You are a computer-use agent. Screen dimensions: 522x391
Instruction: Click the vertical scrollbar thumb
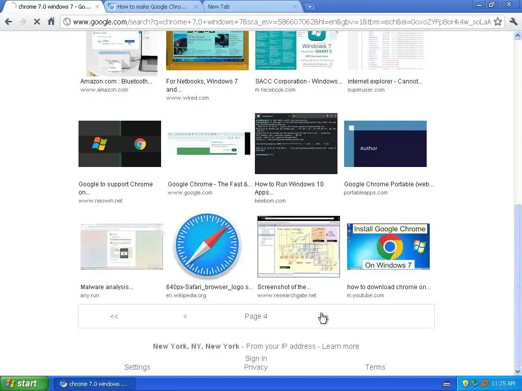pyautogui.click(x=518, y=285)
